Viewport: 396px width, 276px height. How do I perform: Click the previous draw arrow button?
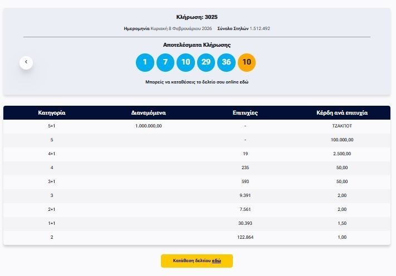[x=26, y=62]
